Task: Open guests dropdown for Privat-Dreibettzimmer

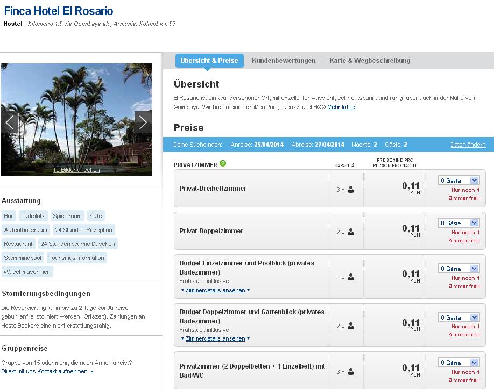Action: pyautogui.click(x=459, y=180)
